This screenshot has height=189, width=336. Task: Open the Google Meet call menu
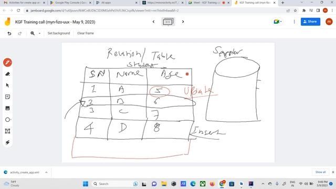click(x=278, y=22)
